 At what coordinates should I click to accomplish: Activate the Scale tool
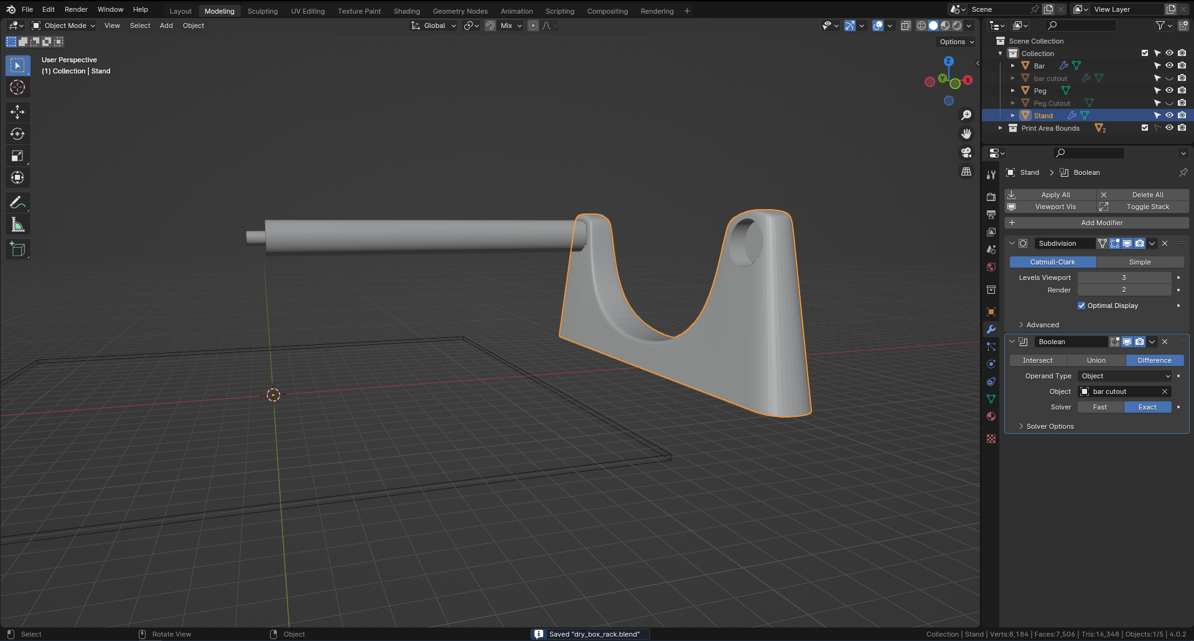tap(17, 156)
